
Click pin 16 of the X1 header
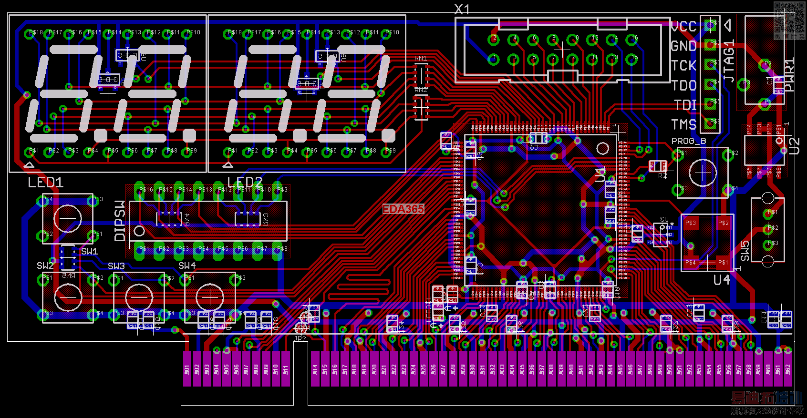[632, 40]
